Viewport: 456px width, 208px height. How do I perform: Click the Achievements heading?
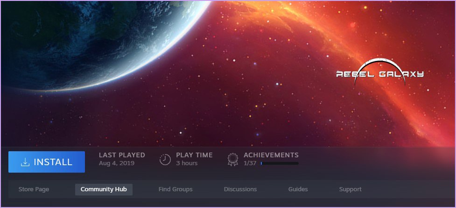(271, 155)
